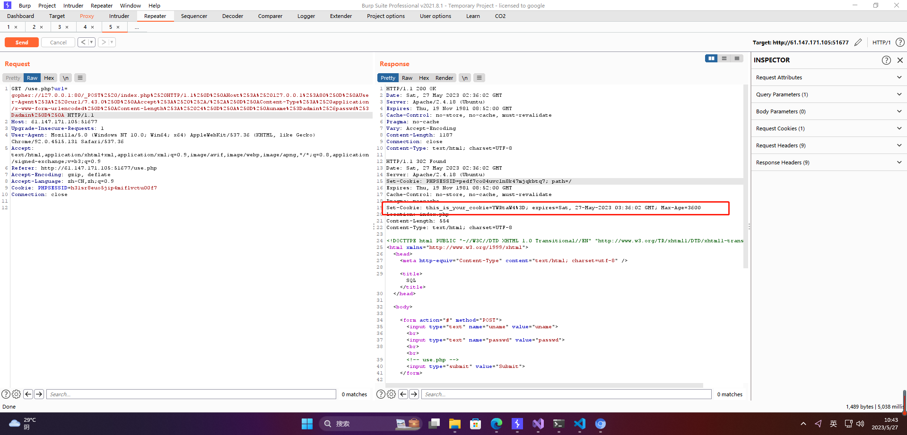The image size is (907, 435).
Task: Click the previous request arrow in Repeater
Action: pyautogui.click(x=83, y=42)
